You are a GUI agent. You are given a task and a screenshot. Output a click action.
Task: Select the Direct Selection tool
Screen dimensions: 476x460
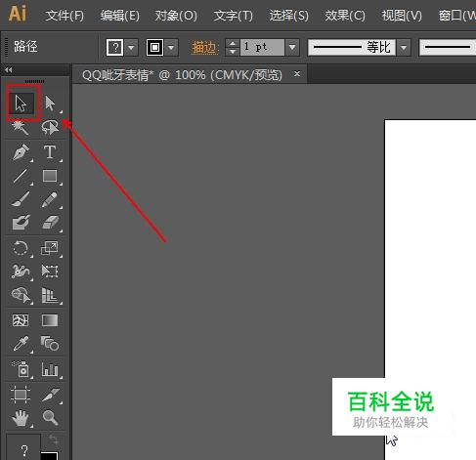(x=51, y=104)
